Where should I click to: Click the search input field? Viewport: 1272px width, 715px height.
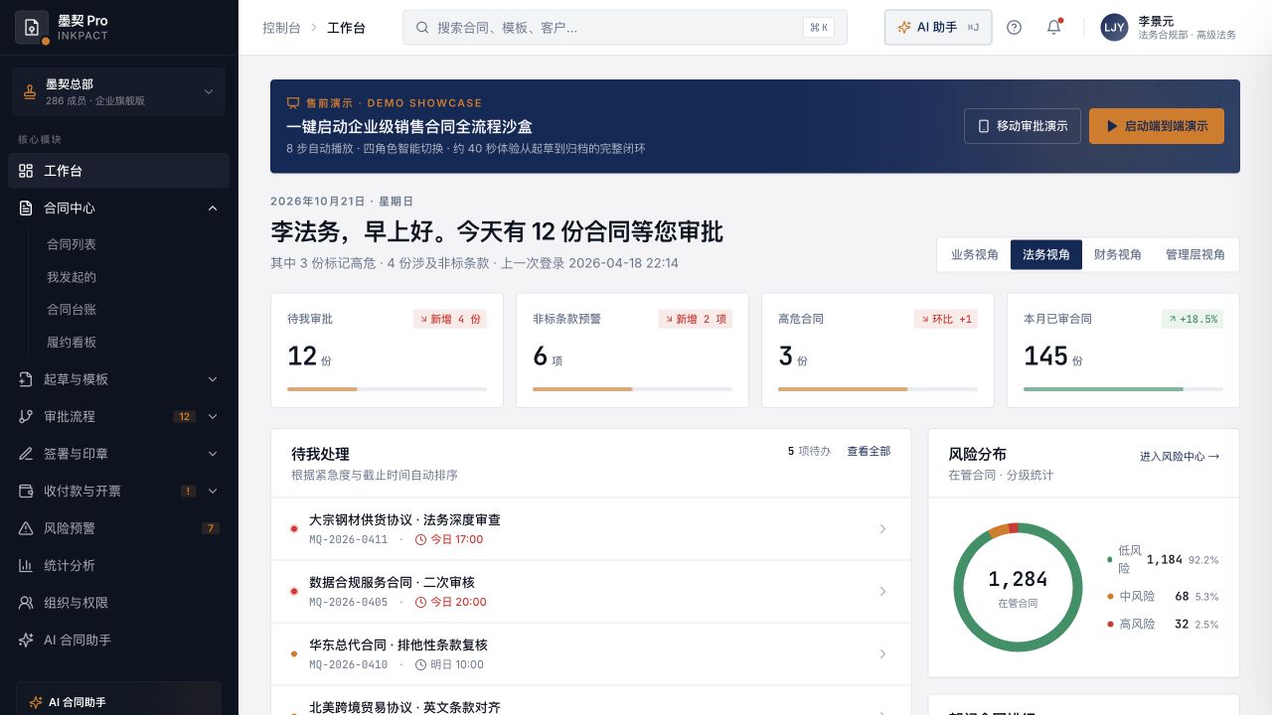click(x=625, y=28)
